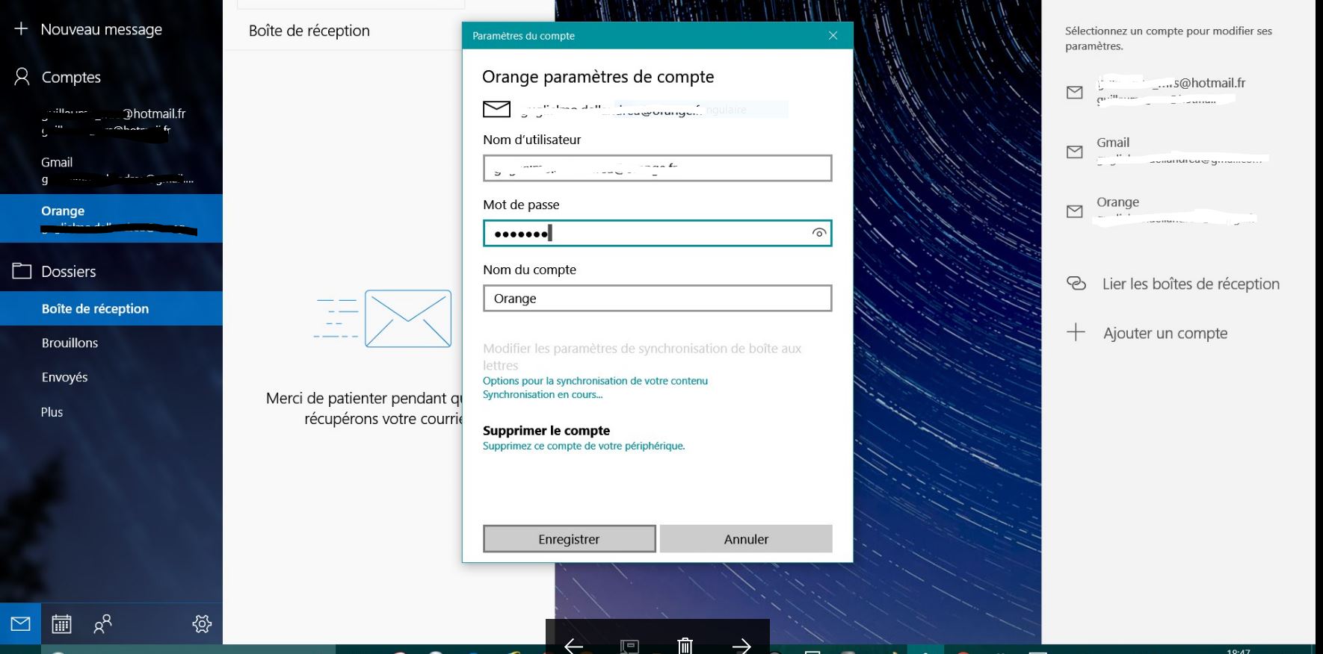
Task: Open settings gear icon
Action: pyautogui.click(x=202, y=623)
